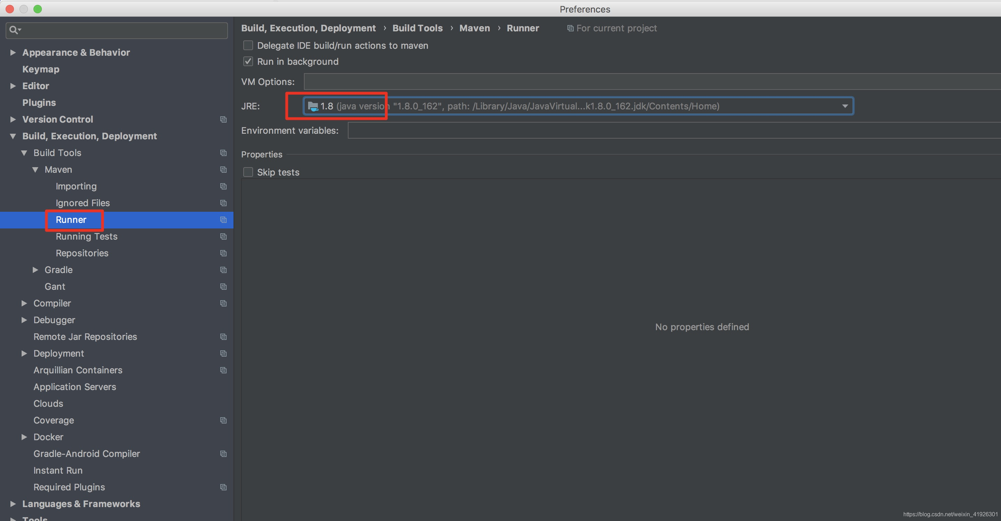Click the project-level icon beside Importing
Screen dimensions: 1001x521
tap(223, 186)
